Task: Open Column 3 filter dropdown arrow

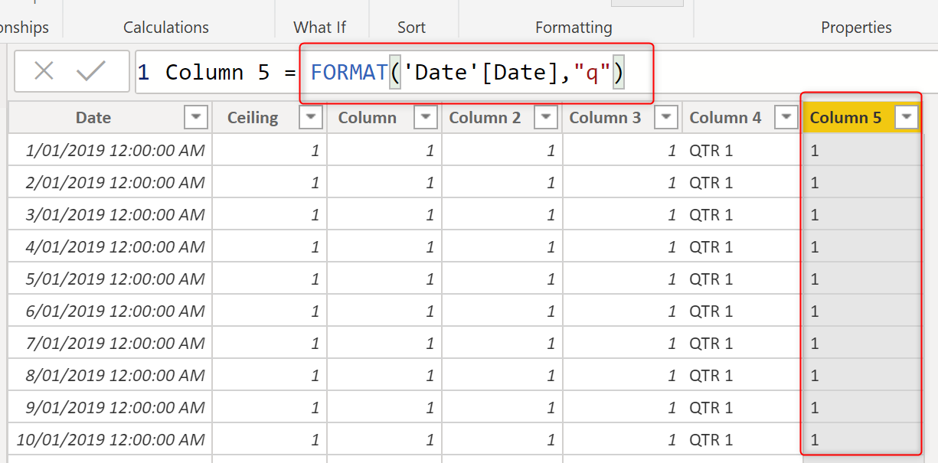Action: coord(666,118)
